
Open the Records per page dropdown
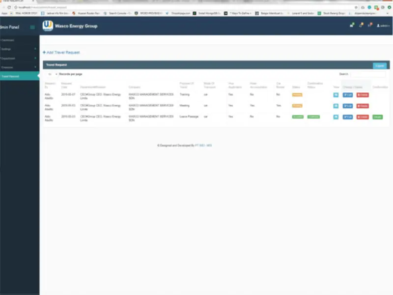(x=51, y=74)
